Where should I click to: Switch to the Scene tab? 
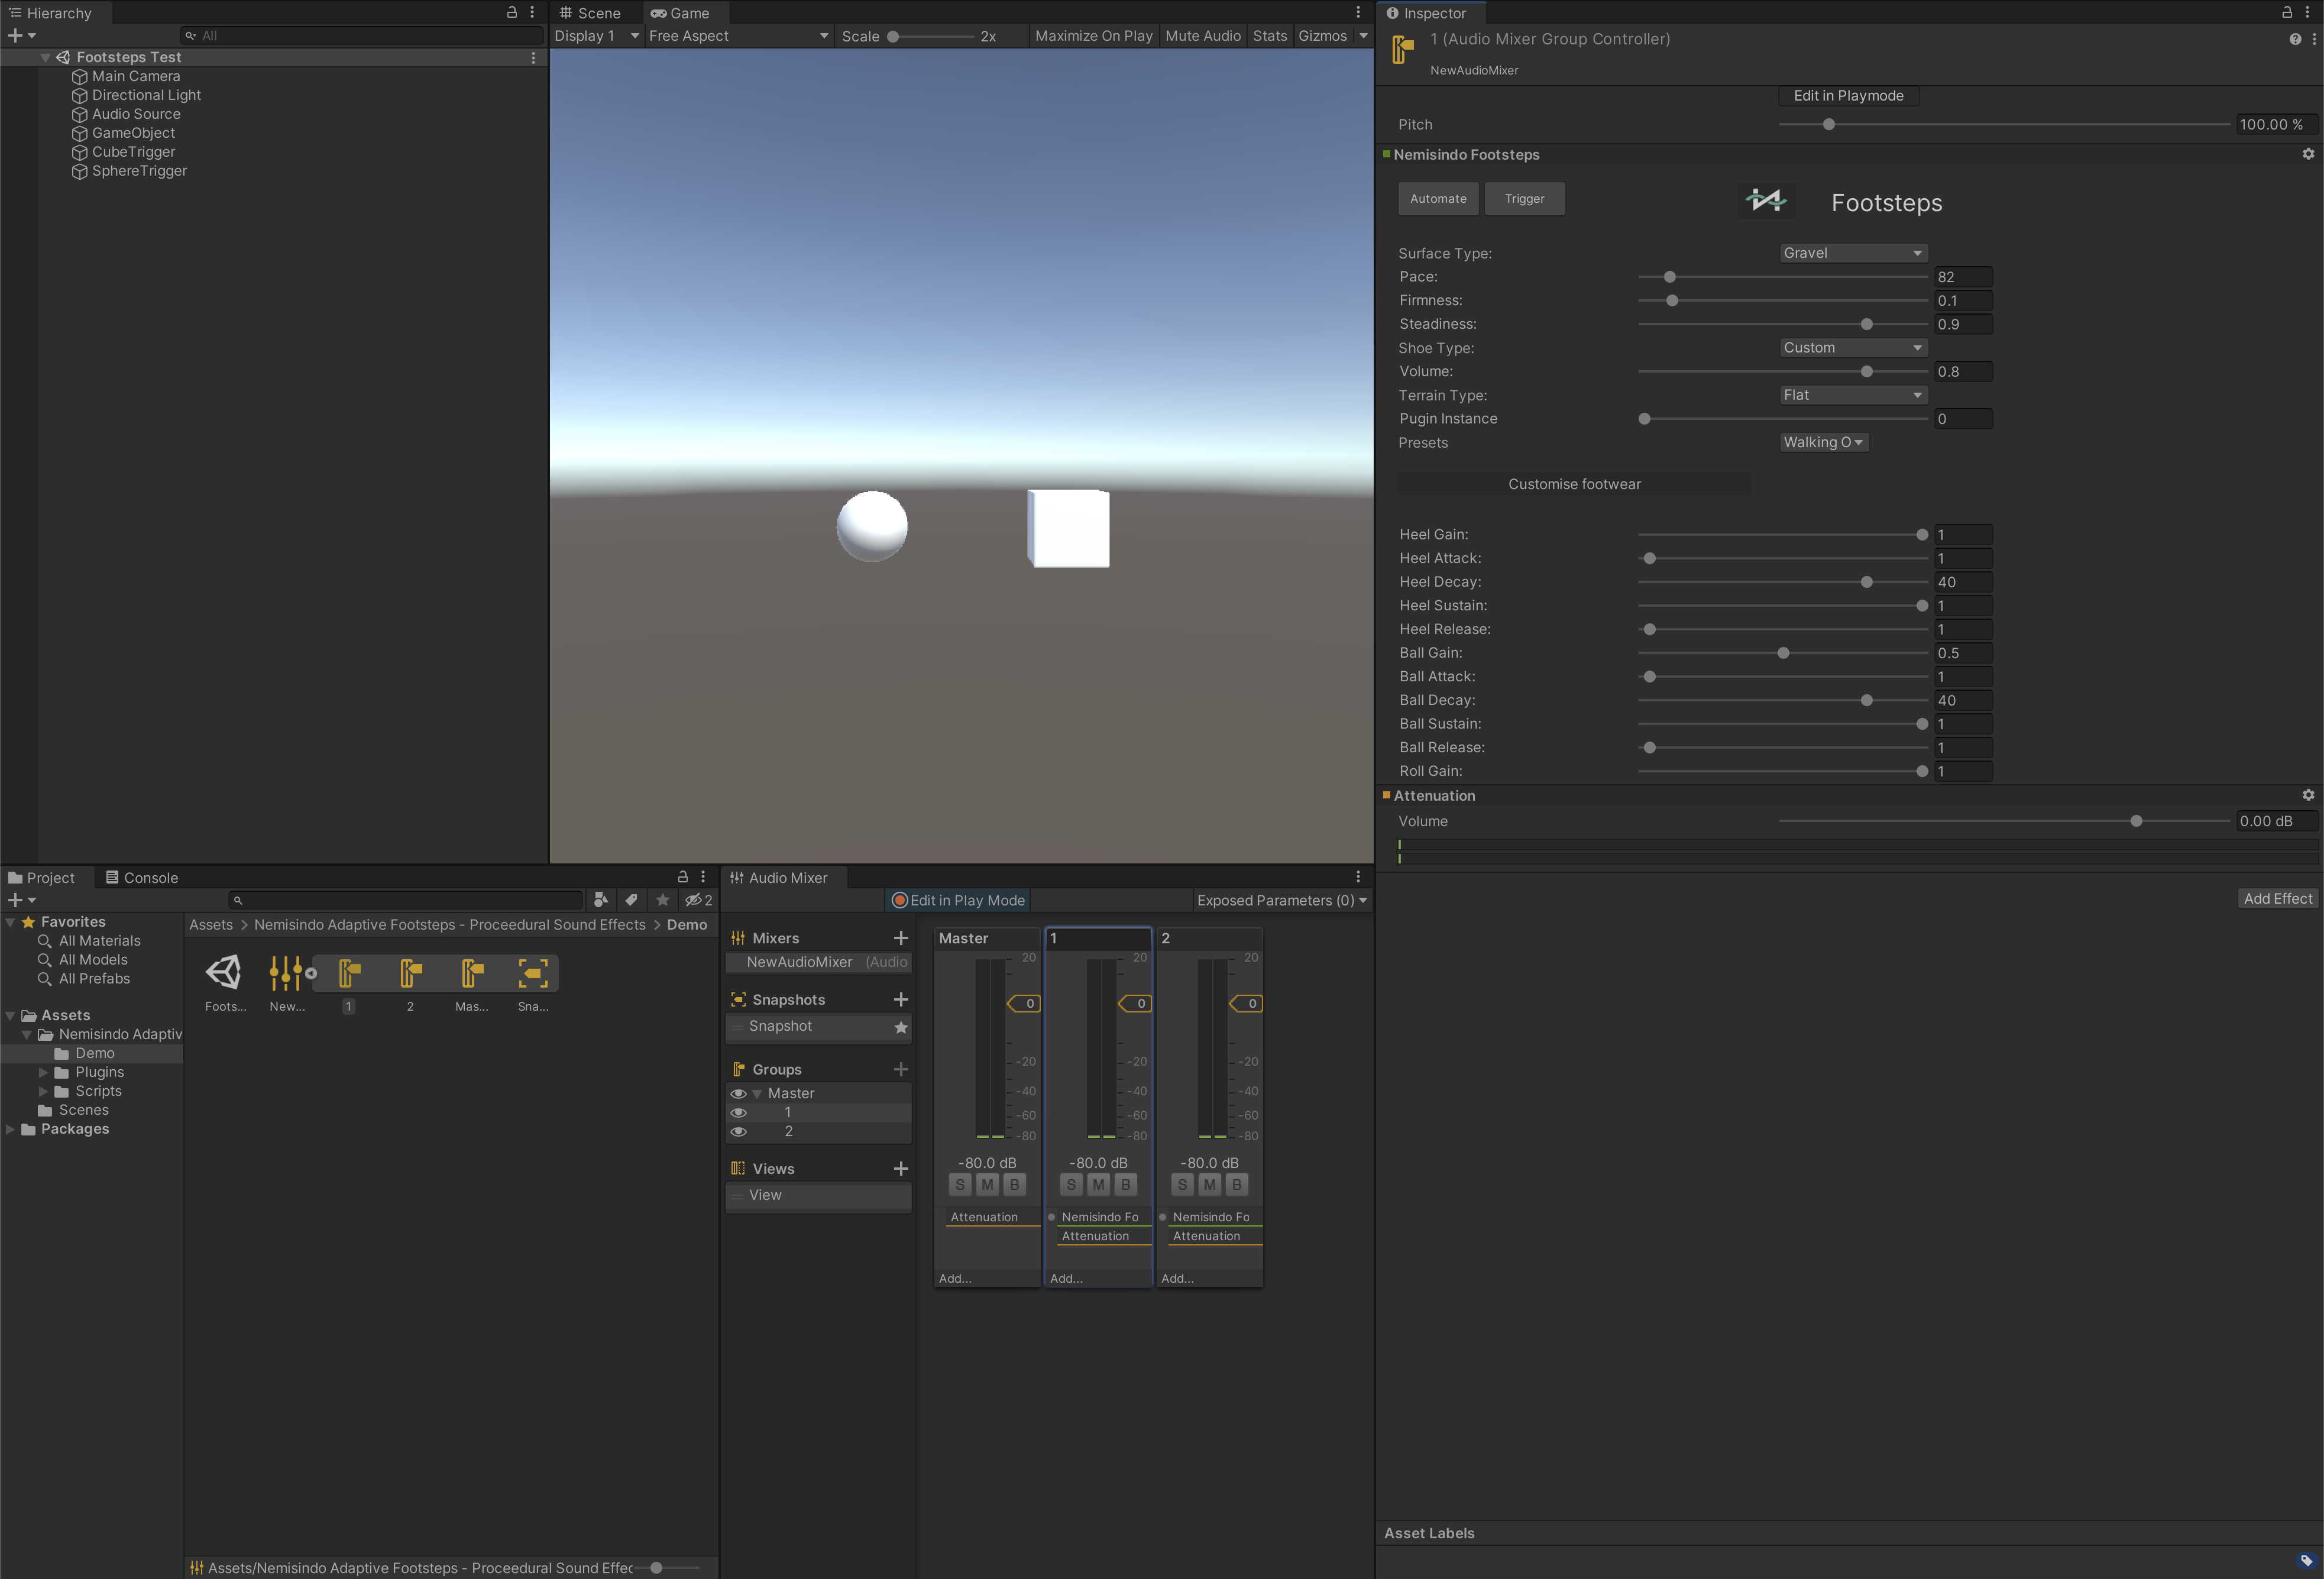pos(590,13)
